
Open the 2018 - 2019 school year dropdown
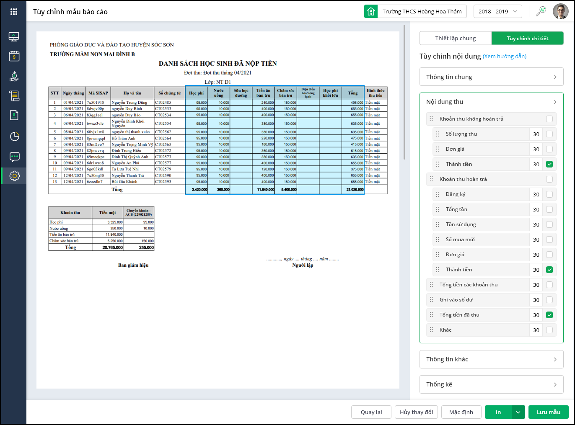(497, 12)
